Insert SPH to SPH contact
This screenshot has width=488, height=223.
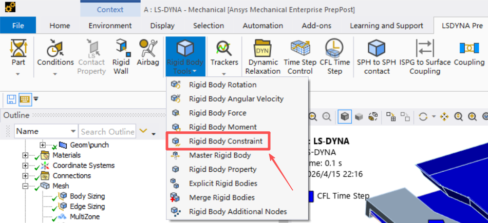tap(376, 57)
